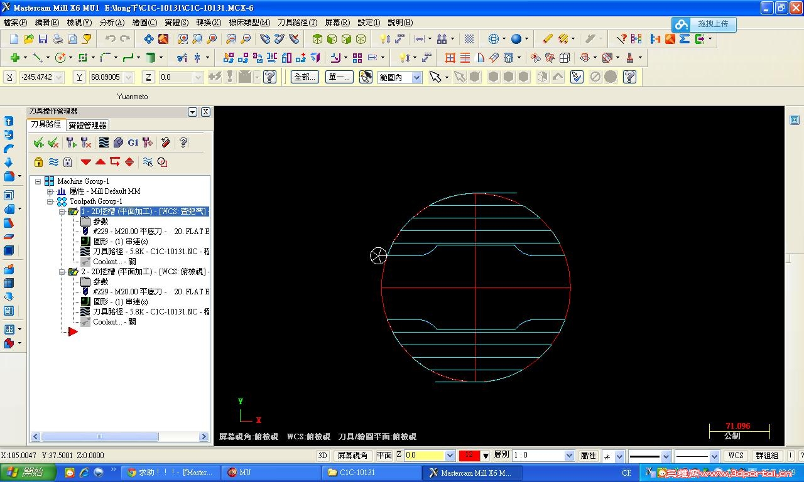Switch to the 實體管理器 tab

88,125
